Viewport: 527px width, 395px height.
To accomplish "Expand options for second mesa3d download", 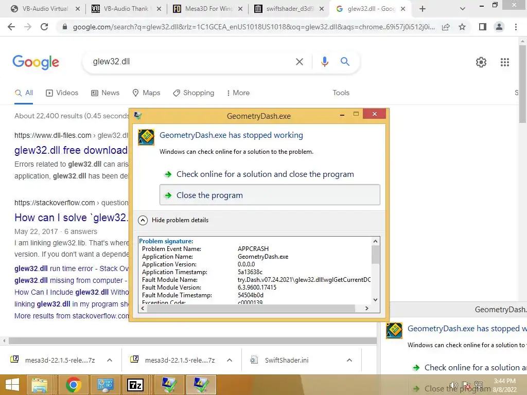I will tap(230, 360).
